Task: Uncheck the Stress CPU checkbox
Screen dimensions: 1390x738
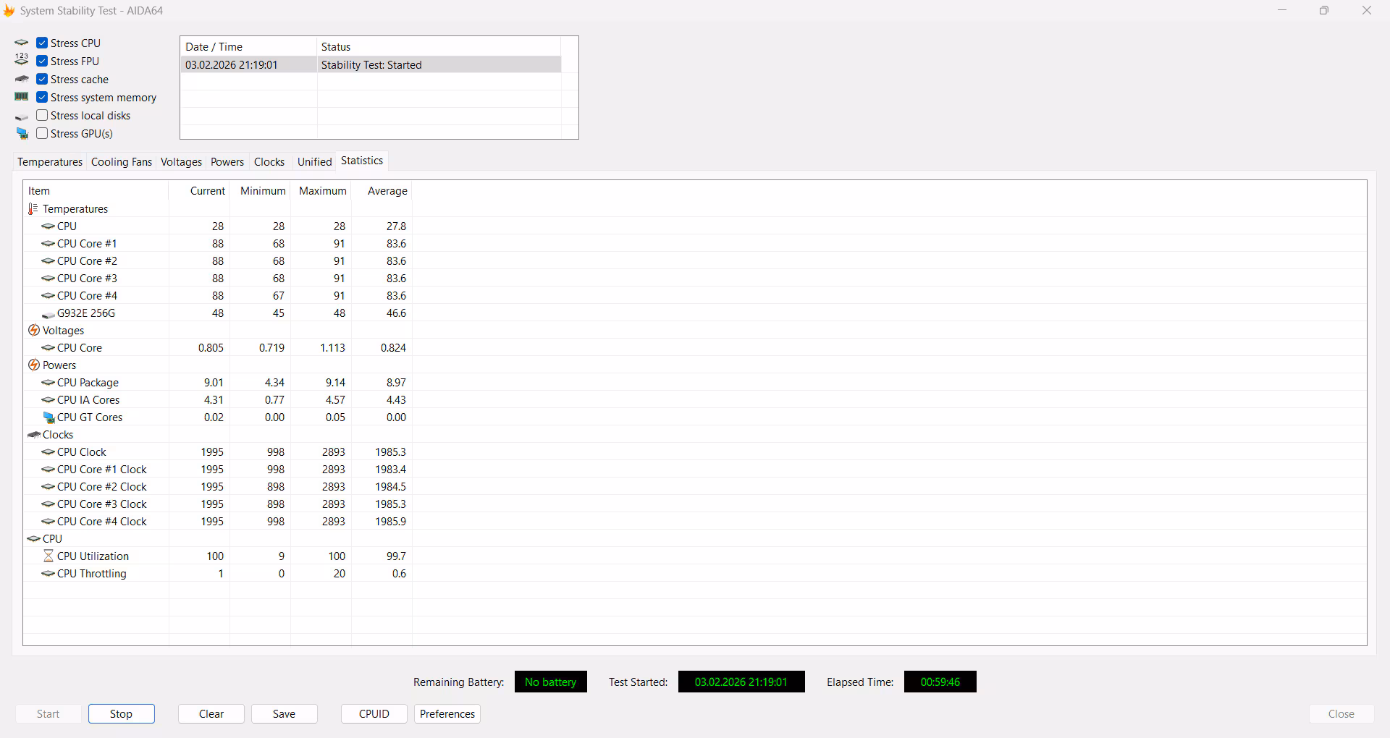Action: (x=42, y=43)
